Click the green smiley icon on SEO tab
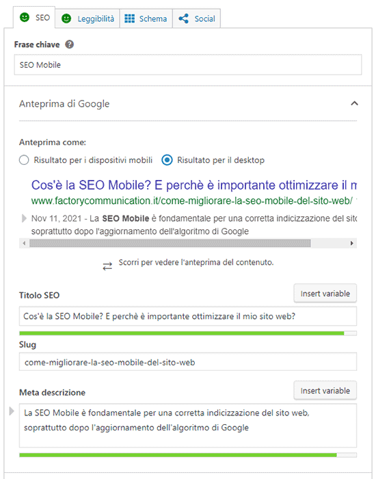This screenshot has height=479, width=376. (x=25, y=17)
